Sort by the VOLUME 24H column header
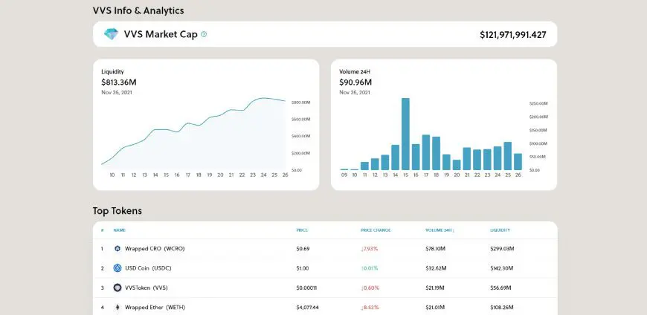 coord(440,230)
